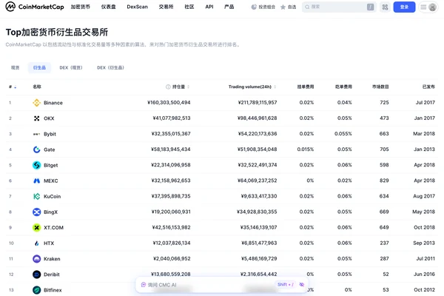Click the user avatar icon
444x296 pixels.
[x=432, y=7]
